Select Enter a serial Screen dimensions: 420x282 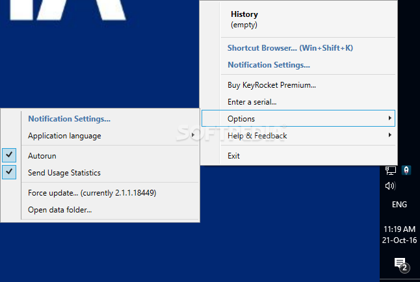coord(252,102)
